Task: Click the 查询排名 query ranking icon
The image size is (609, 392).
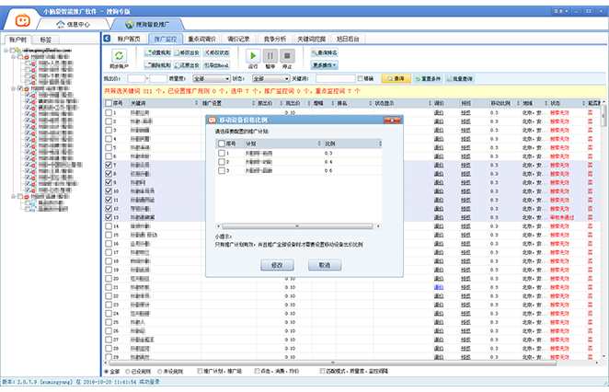Action: pos(330,53)
